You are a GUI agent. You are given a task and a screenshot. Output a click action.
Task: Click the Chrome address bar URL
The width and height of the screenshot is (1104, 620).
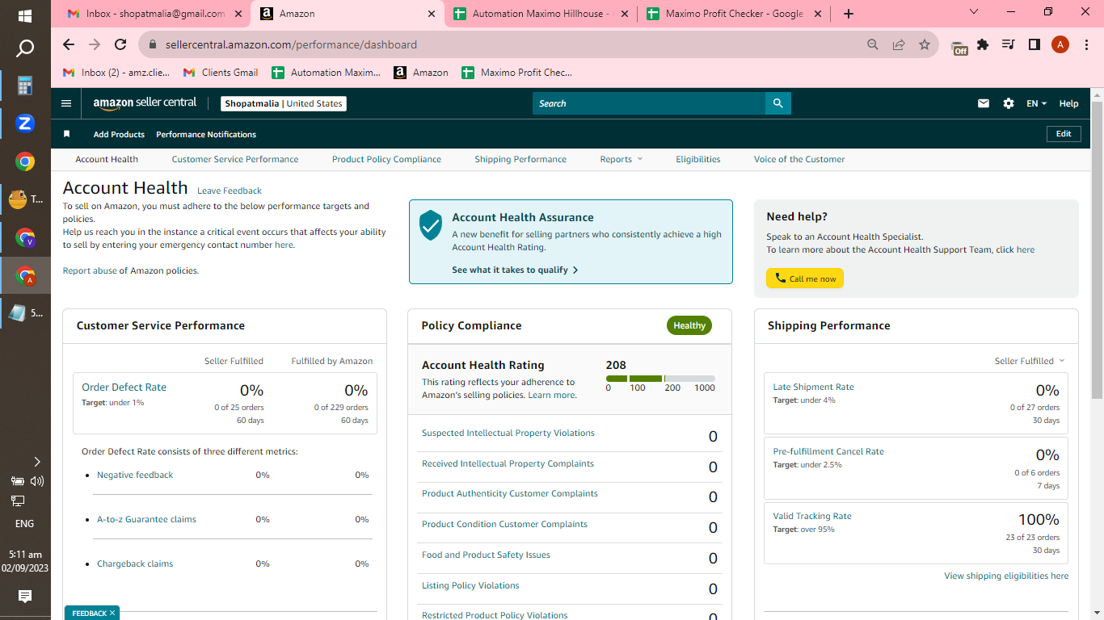(x=291, y=44)
